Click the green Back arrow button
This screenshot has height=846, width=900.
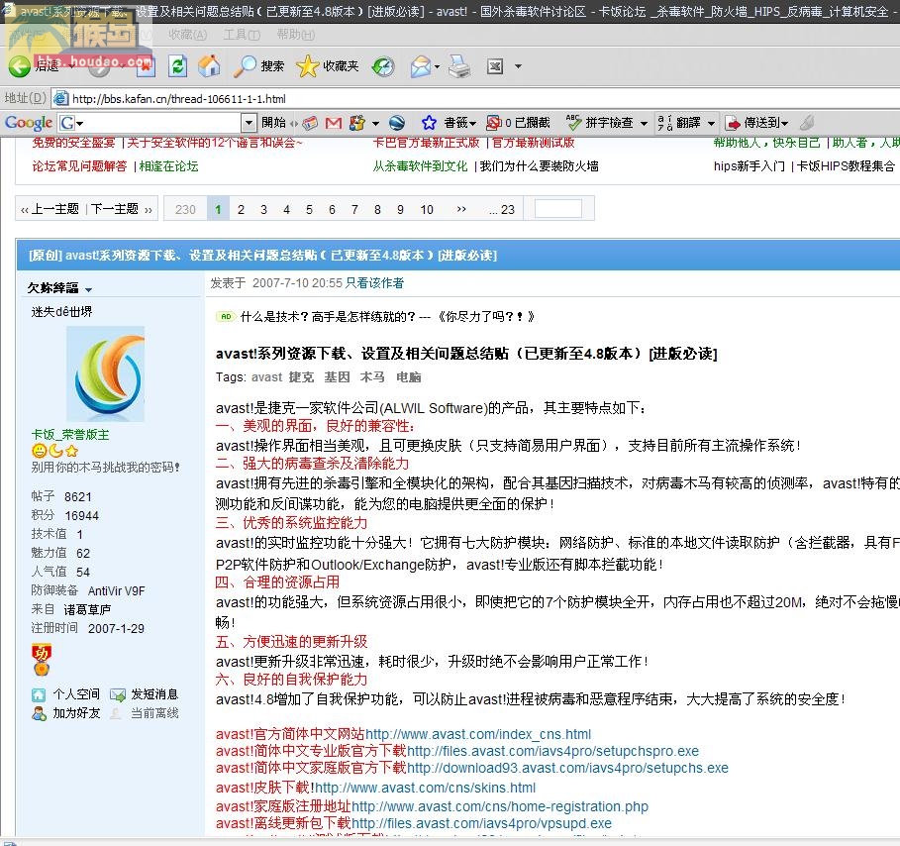pos(20,66)
